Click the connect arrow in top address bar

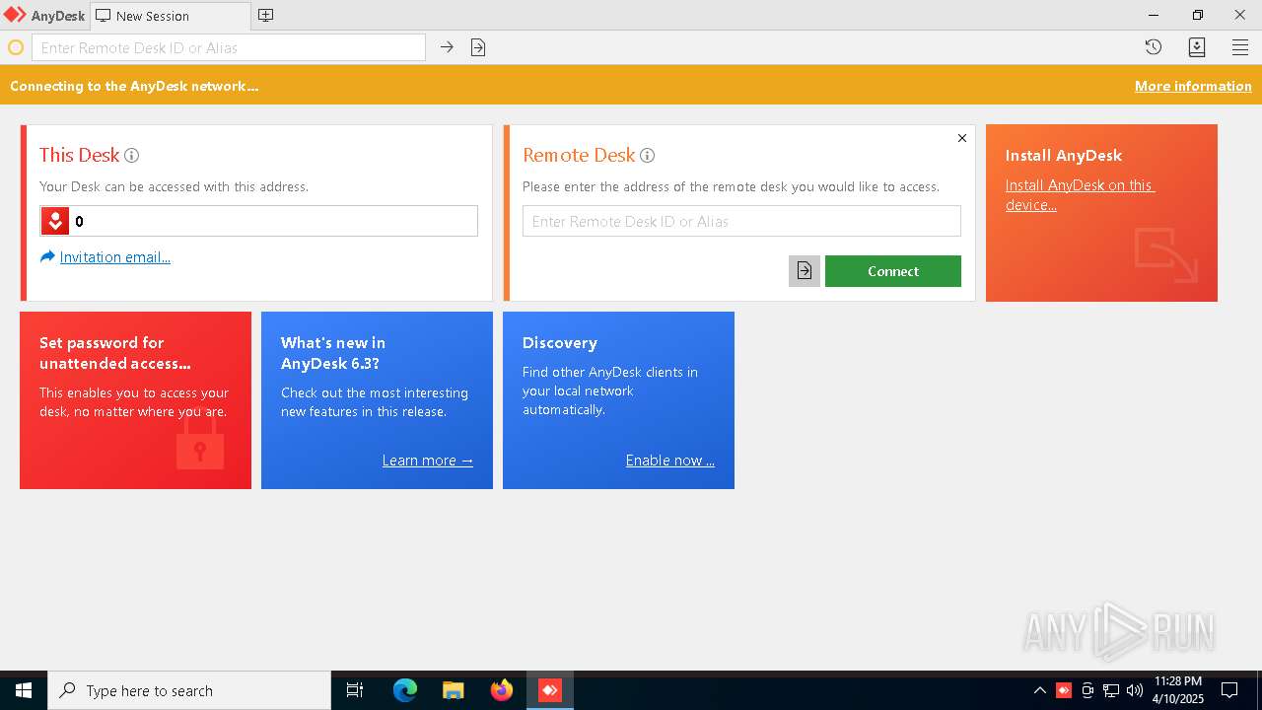(447, 47)
